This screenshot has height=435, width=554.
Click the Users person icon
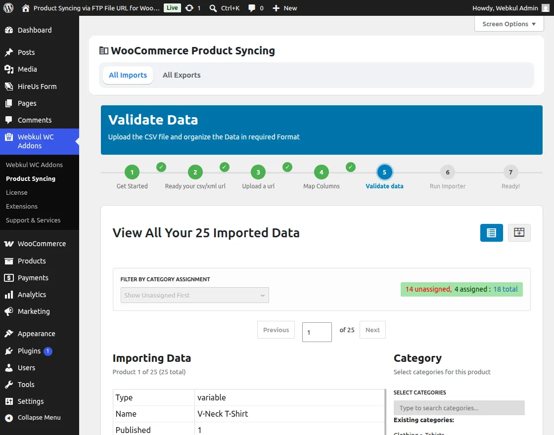[9, 368]
